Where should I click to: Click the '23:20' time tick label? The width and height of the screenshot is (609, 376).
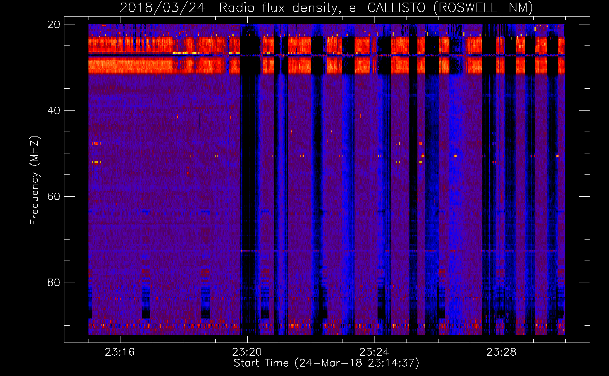click(x=247, y=352)
